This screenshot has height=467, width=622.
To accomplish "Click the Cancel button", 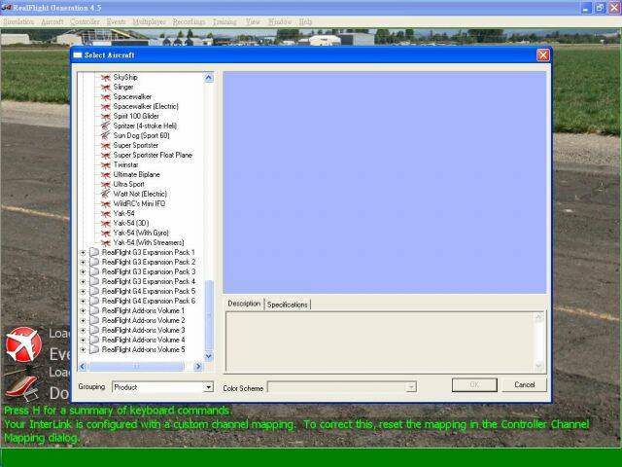I will tap(525, 385).
